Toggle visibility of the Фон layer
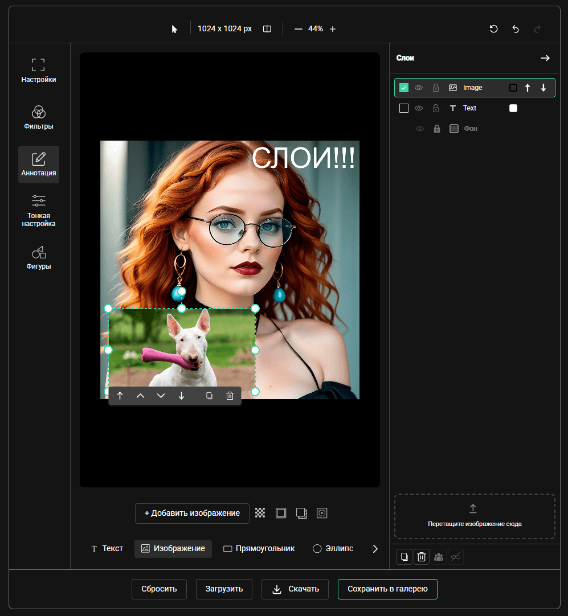The height and width of the screenshot is (616, 568). pos(420,129)
